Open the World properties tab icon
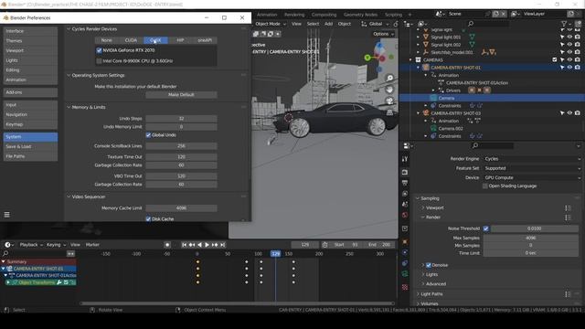This screenshot has height=329, width=585. (405, 216)
